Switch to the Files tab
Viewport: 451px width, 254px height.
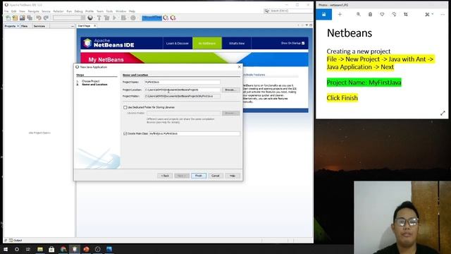pos(25,26)
